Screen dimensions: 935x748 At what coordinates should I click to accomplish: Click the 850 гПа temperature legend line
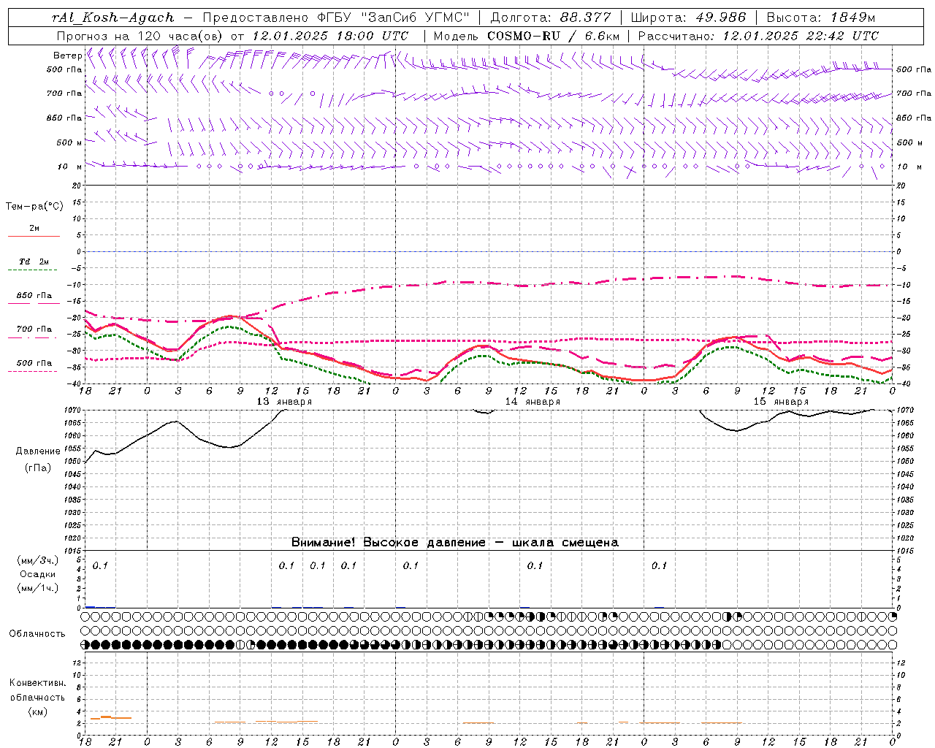34,302
